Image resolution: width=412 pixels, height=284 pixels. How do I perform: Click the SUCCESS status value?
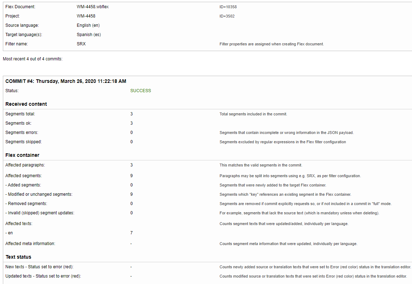[140, 91]
